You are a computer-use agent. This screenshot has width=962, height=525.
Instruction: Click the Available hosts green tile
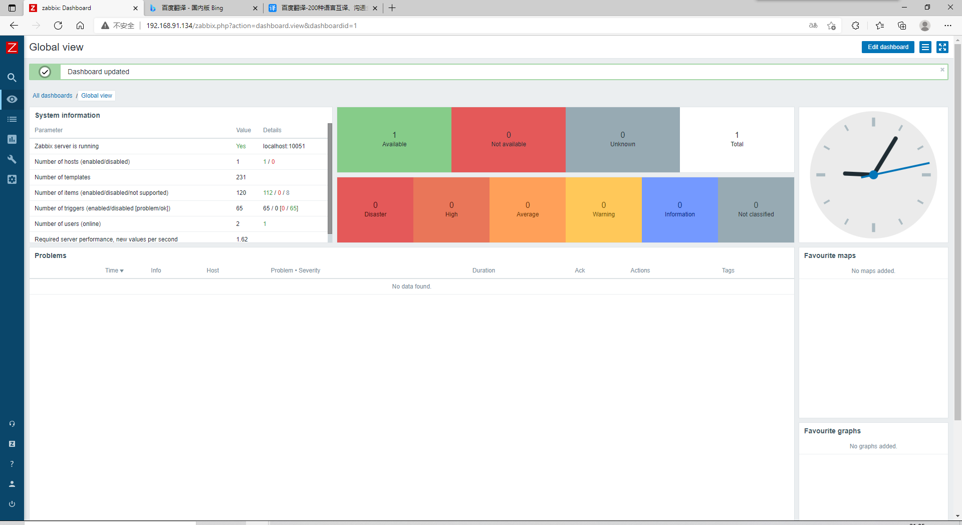click(x=394, y=140)
